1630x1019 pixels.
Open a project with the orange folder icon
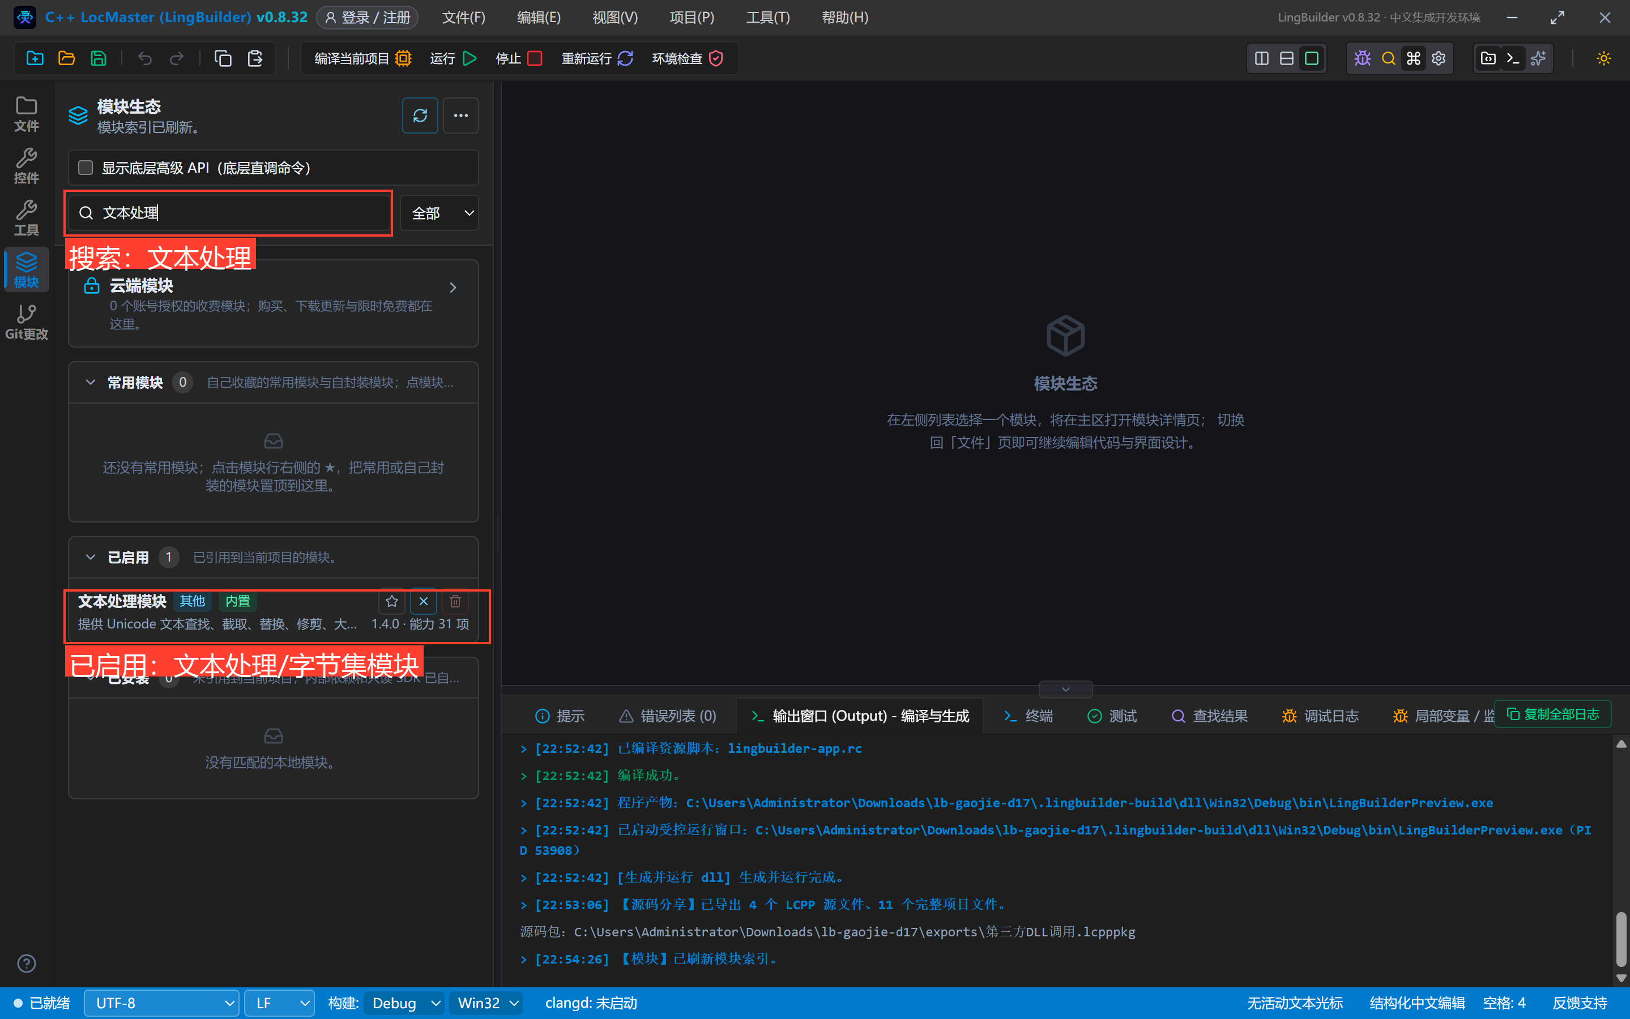pyautogui.click(x=67, y=59)
